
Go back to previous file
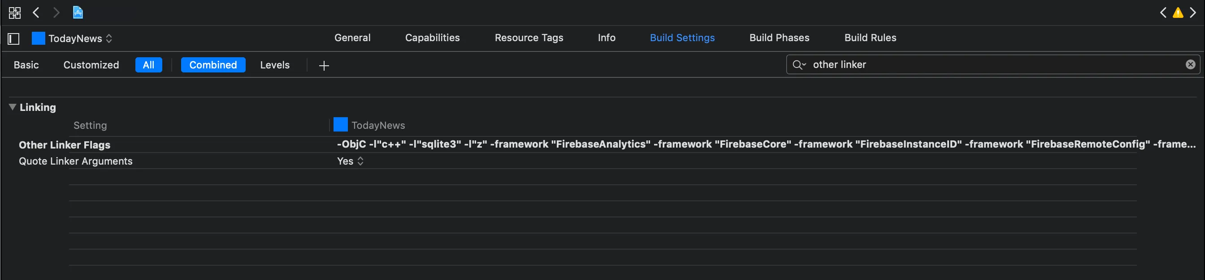point(36,13)
